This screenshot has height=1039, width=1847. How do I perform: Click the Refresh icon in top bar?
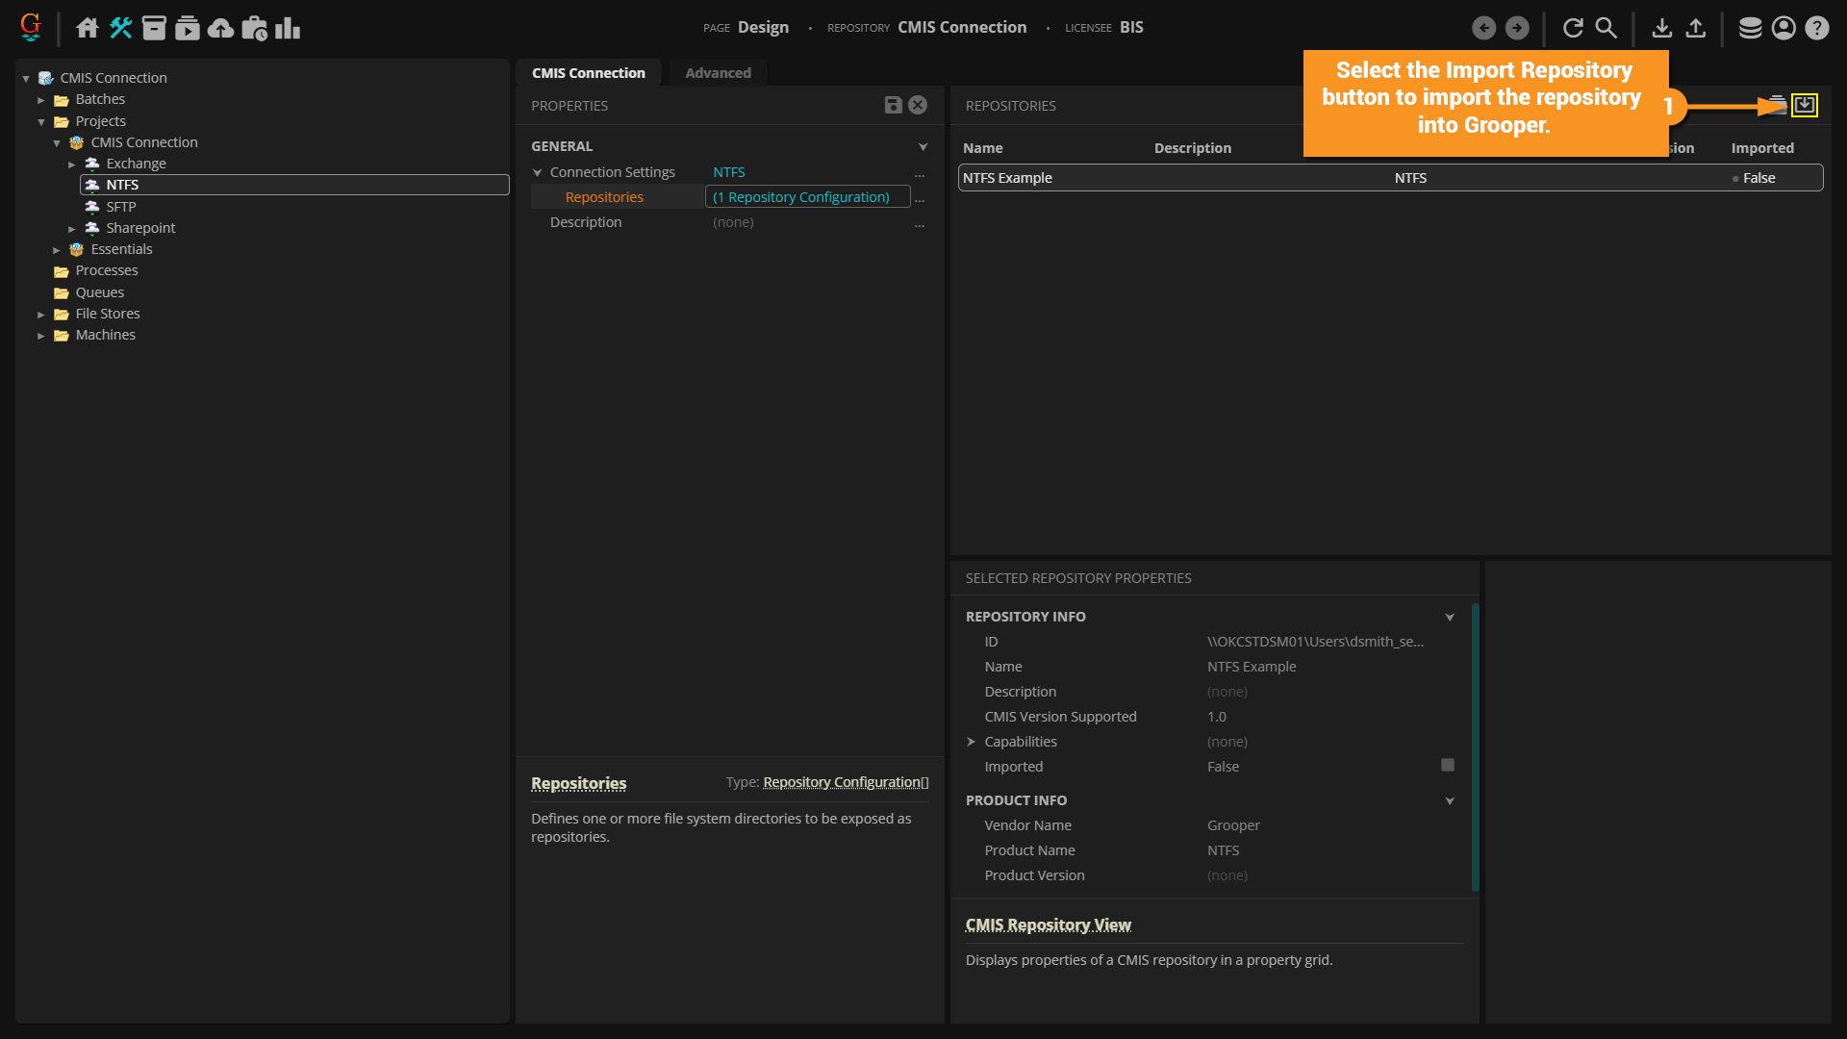pos(1573,28)
